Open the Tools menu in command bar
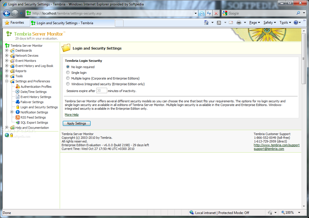The image size is (309, 218). click(285, 23)
